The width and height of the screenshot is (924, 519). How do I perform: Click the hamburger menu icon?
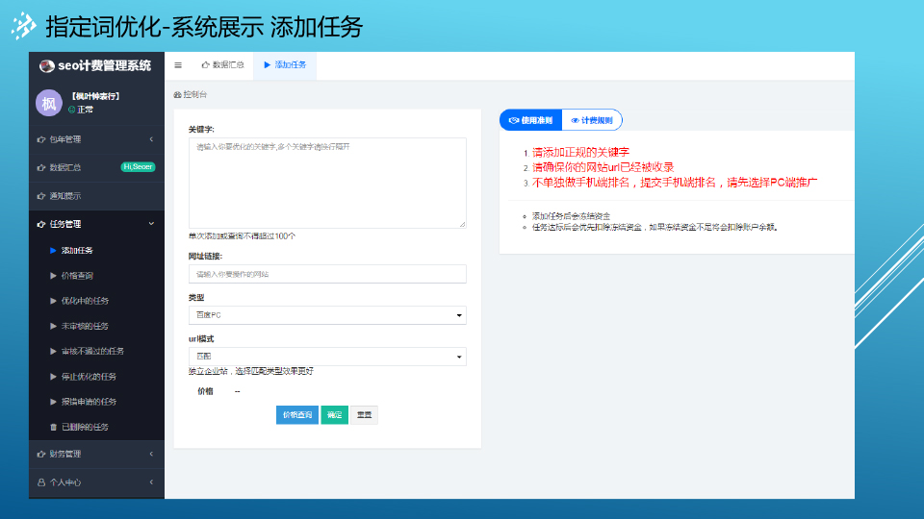(x=178, y=65)
